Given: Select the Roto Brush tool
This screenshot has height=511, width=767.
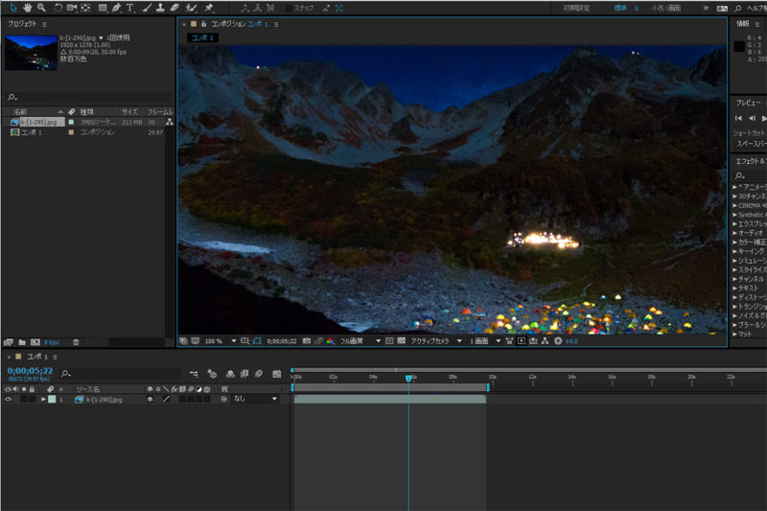Looking at the screenshot, I should (191, 8).
